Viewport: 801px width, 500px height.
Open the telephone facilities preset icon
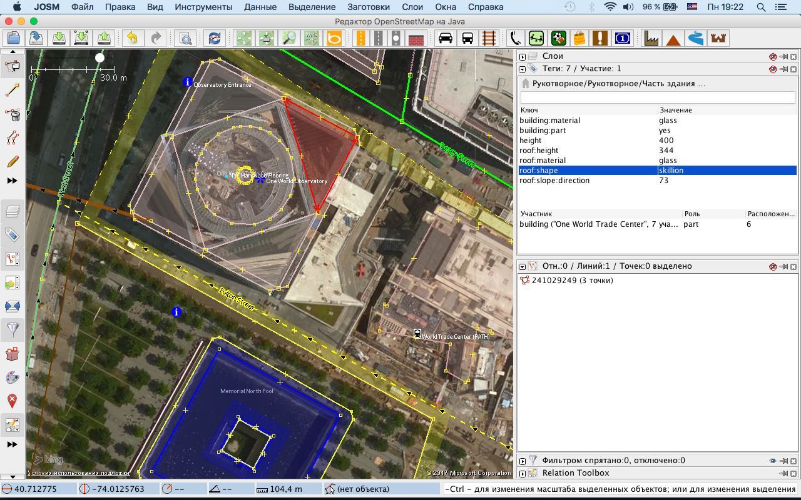(515, 38)
